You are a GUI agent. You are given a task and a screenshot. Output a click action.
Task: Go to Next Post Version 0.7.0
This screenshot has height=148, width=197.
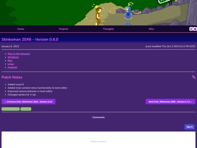(x=170, y=102)
